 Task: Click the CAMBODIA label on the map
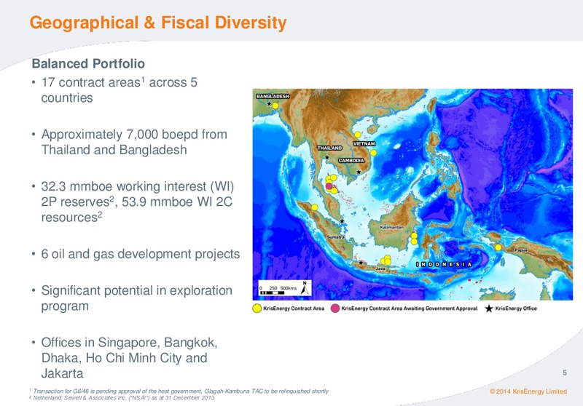point(351,160)
